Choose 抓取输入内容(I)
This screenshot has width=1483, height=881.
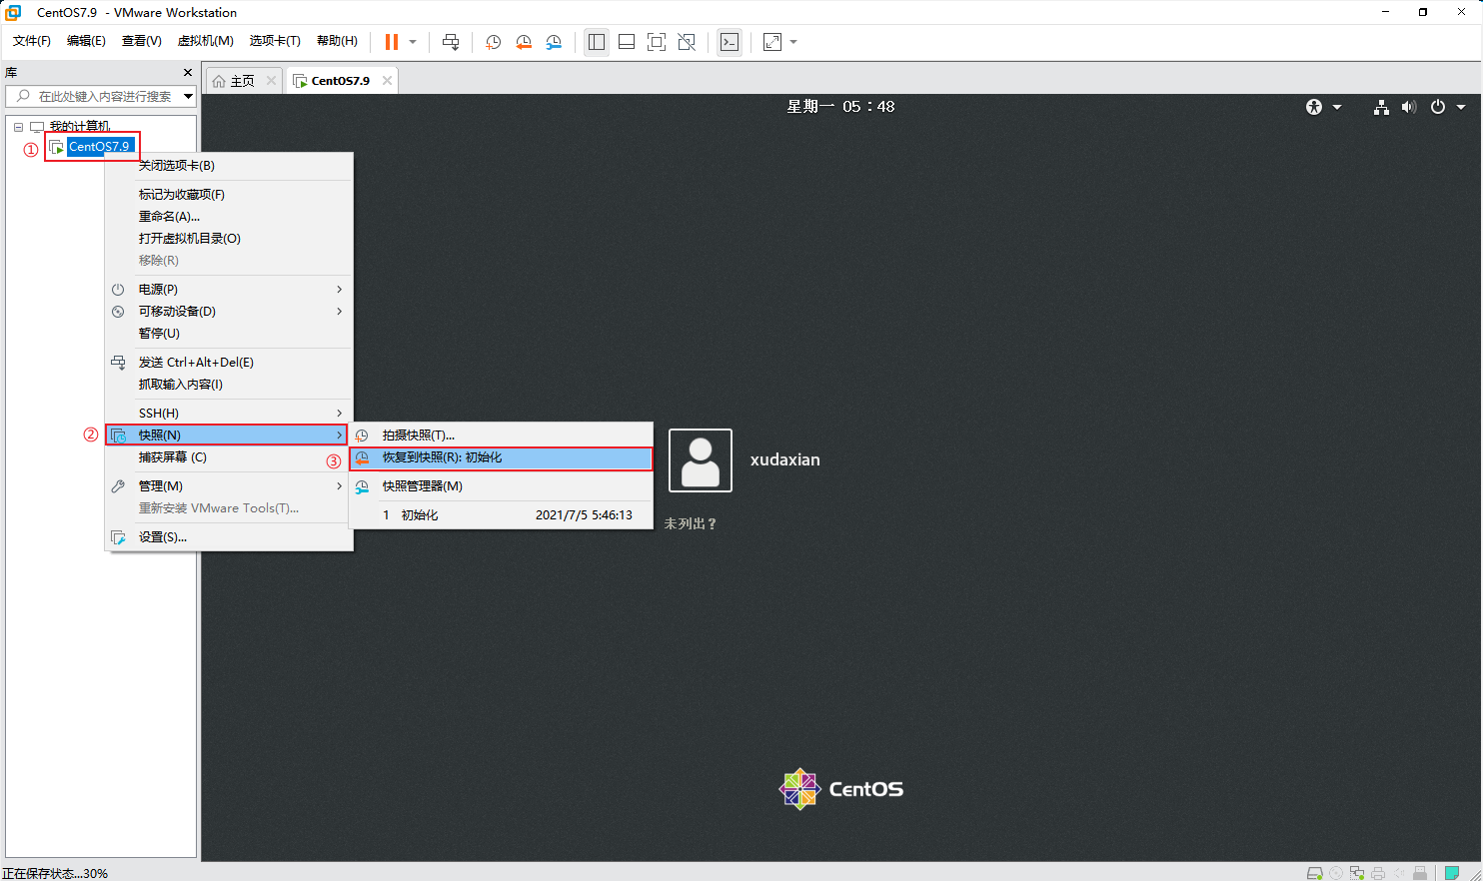pos(230,385)
